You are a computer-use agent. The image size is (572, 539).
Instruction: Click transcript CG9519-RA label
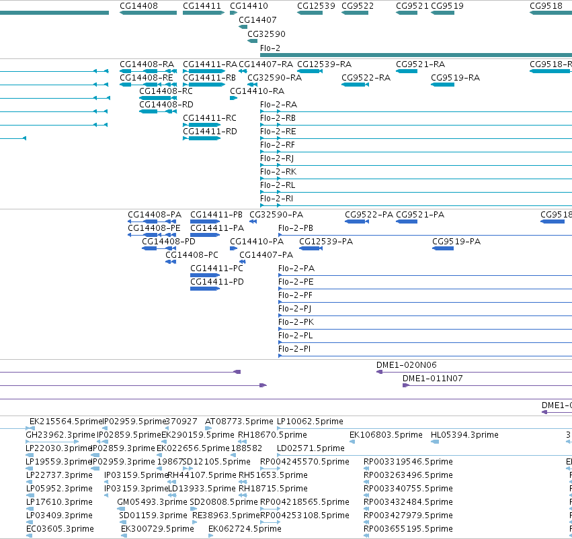tap(455, 78)
